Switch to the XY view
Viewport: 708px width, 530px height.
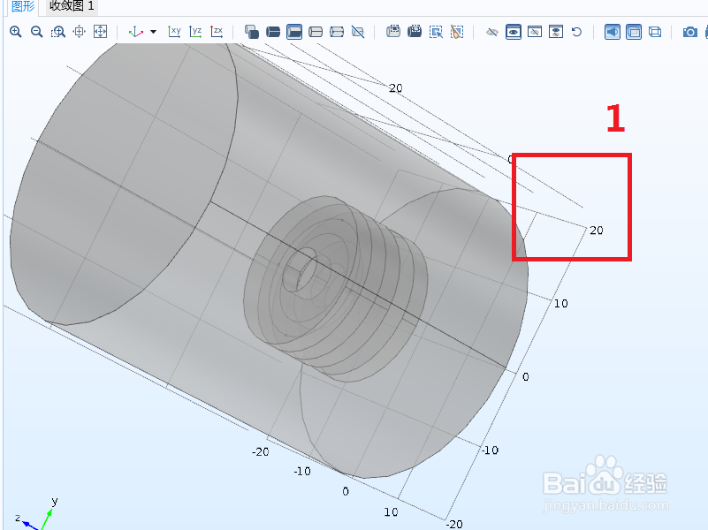pos(174,32)
